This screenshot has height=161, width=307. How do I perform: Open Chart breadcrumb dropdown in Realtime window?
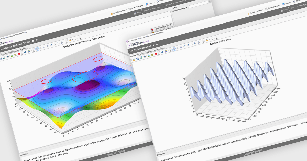(293, 8)
